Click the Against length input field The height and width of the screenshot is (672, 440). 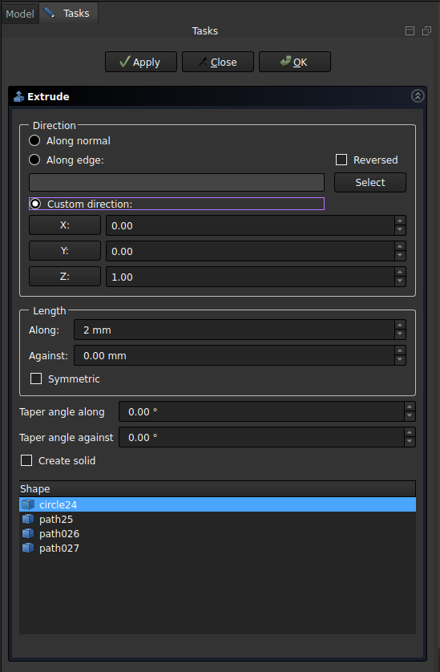[x=234, y=355]
